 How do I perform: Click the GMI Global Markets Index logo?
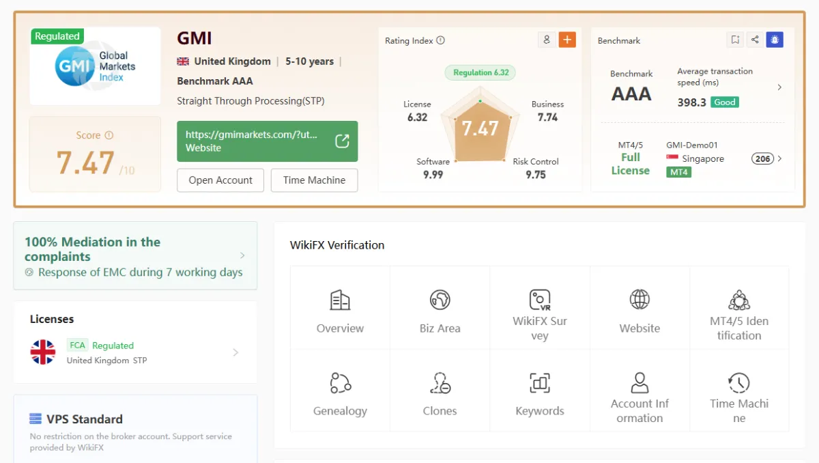point(96,66)
